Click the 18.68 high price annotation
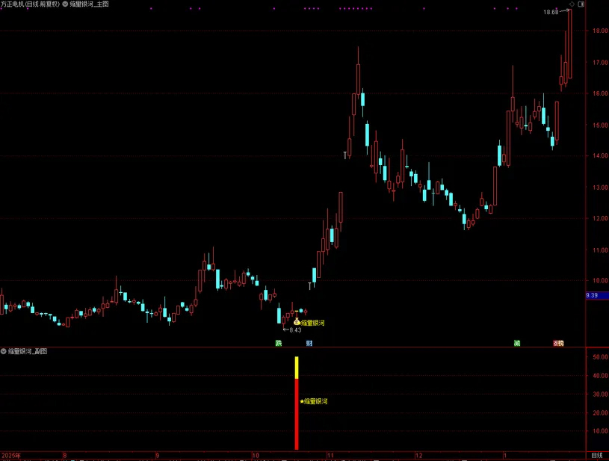The image size is (609, 461). click(551, 12)
